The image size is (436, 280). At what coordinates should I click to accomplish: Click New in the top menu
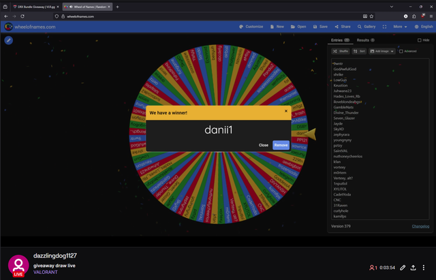277,27
